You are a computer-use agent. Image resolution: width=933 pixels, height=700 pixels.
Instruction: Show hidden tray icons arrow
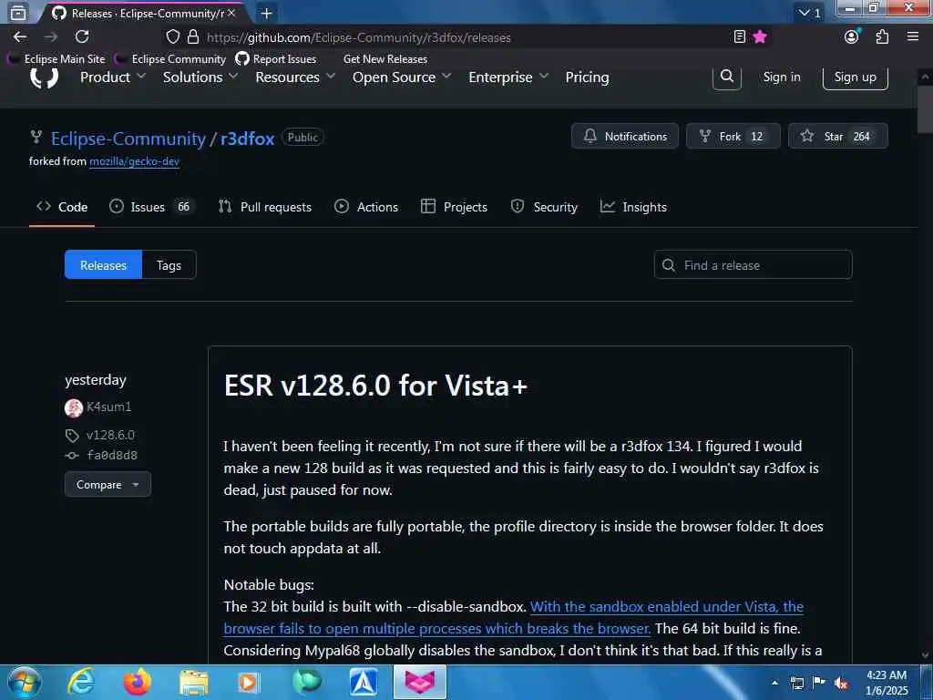774,683
